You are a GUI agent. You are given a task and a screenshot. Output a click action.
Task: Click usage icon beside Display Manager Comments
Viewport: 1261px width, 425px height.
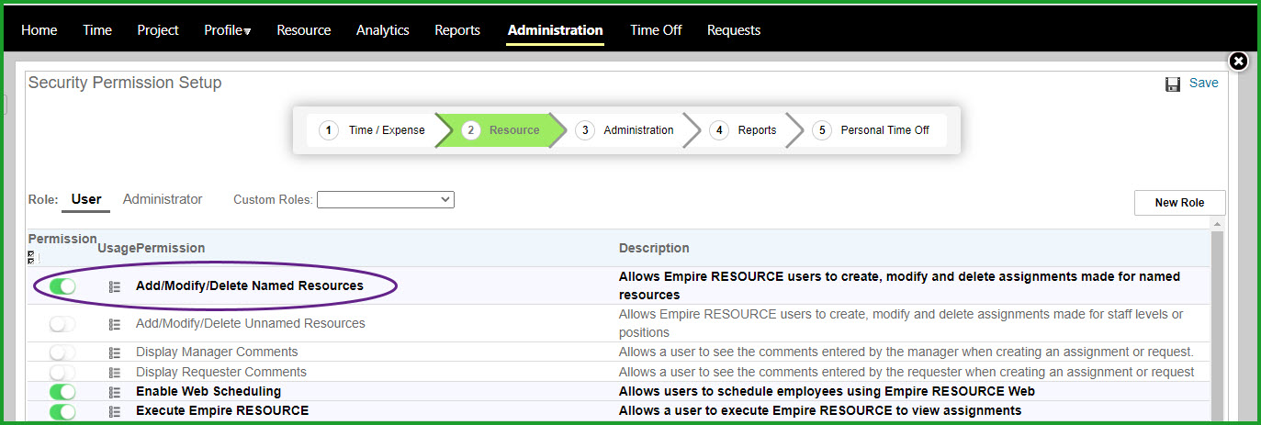coord(115,352)
